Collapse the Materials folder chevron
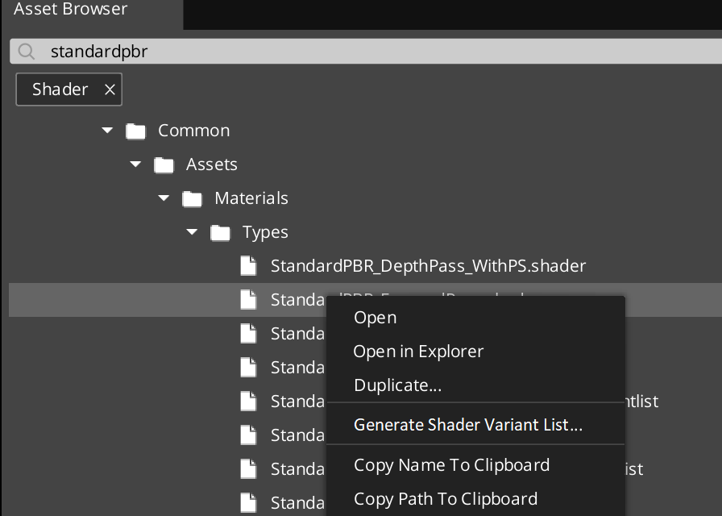This screenshot has width=722, height=516. click(164, 198)
